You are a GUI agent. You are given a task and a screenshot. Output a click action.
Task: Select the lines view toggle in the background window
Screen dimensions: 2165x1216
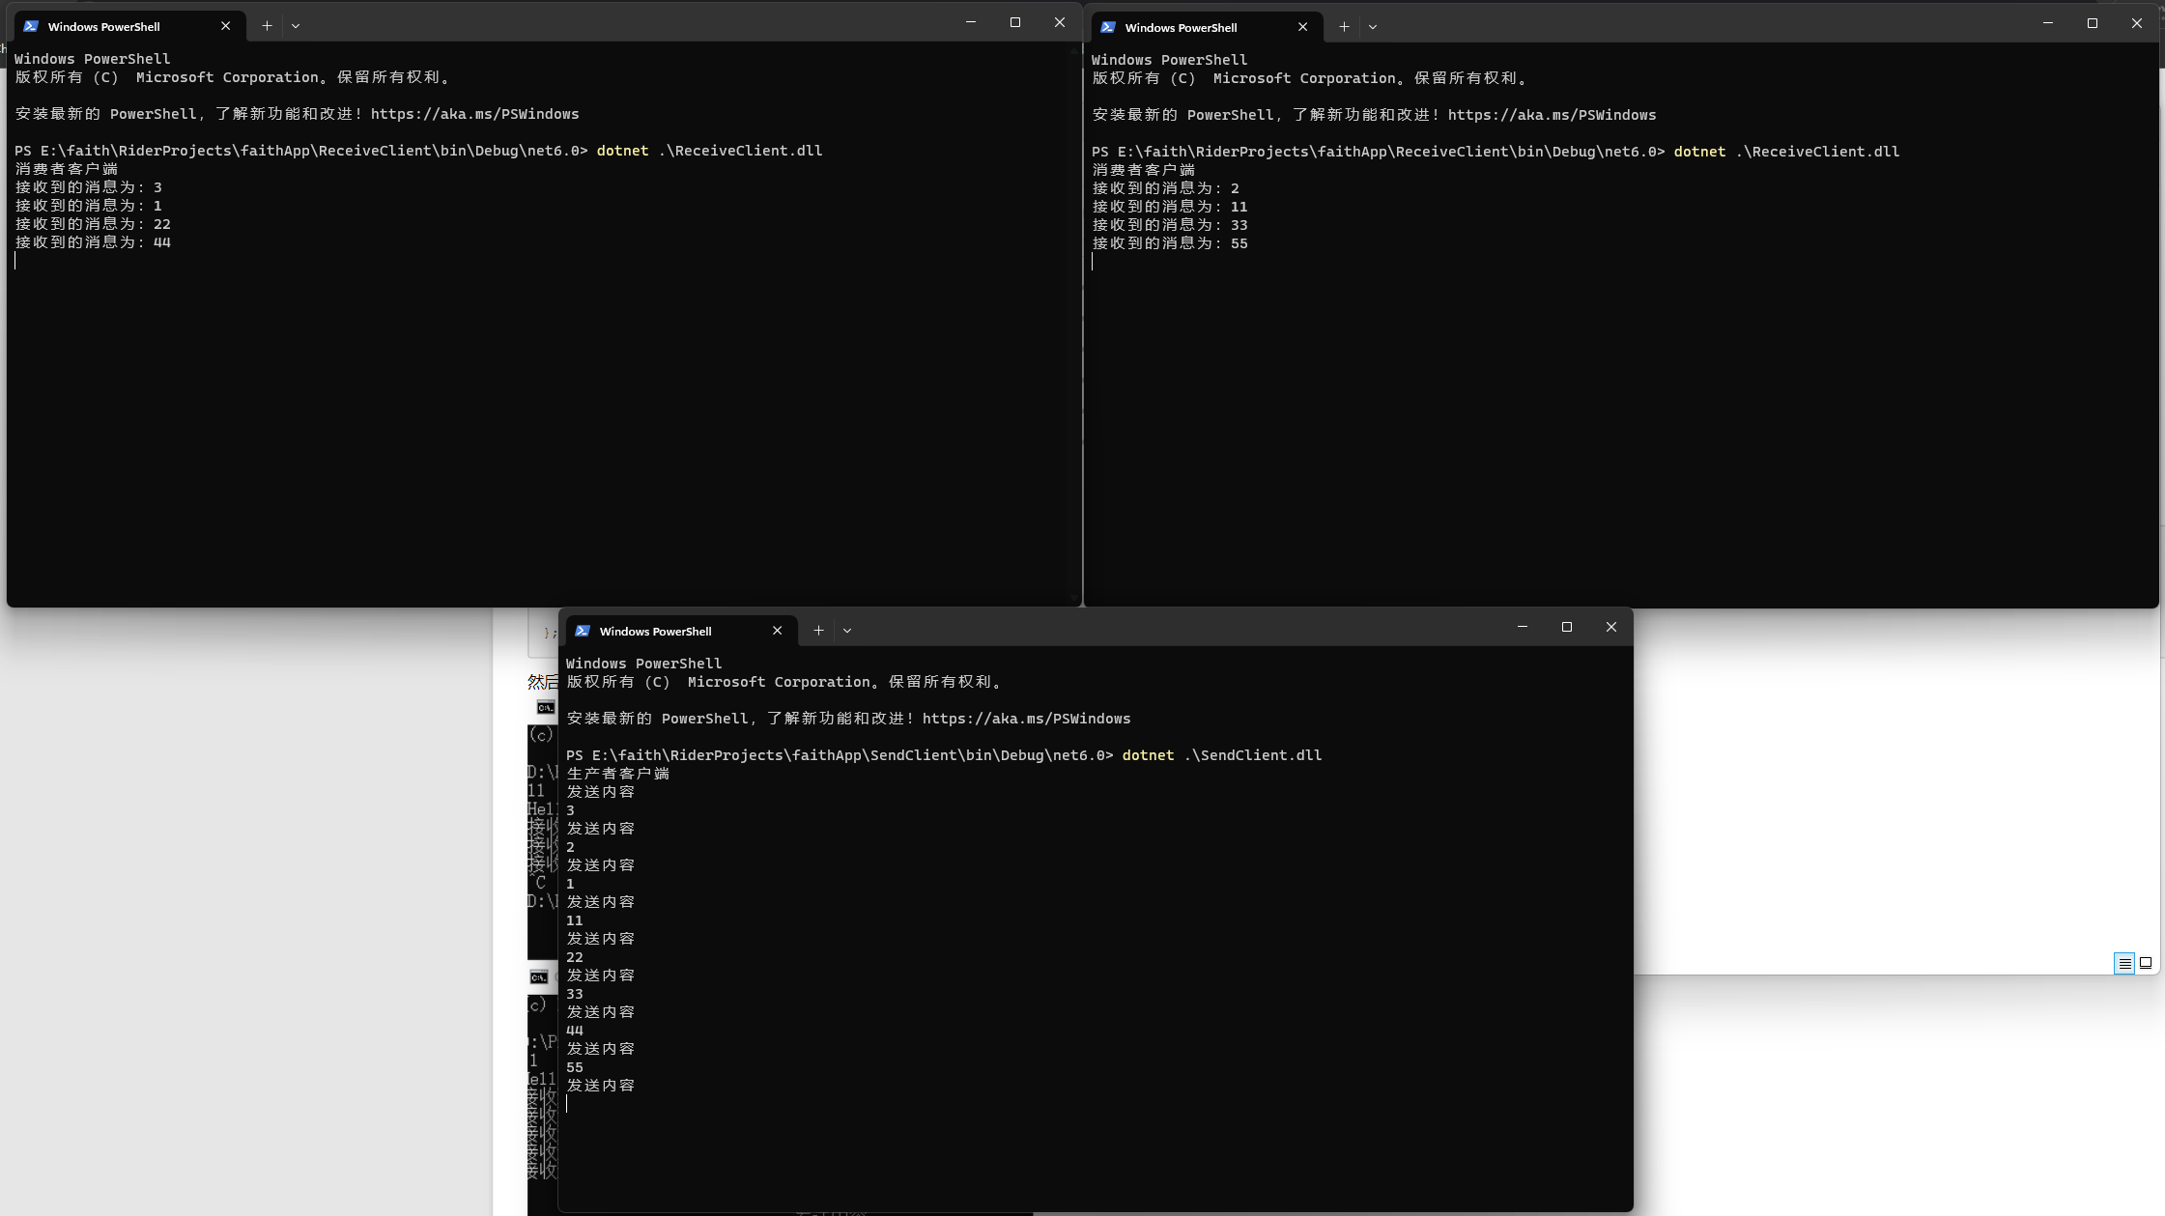tap(2124, 963)
